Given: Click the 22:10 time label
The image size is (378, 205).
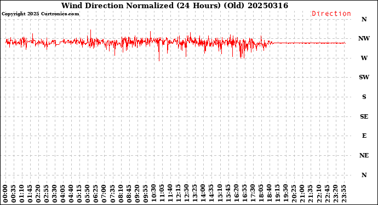Looking at the screenshot, I should 319,194.
